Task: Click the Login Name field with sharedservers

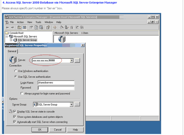Action: pyautogui.click(x=56, y=82)
